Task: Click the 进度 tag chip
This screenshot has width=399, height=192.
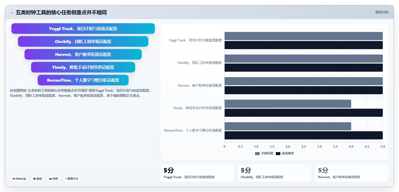Action: point(53,179)
